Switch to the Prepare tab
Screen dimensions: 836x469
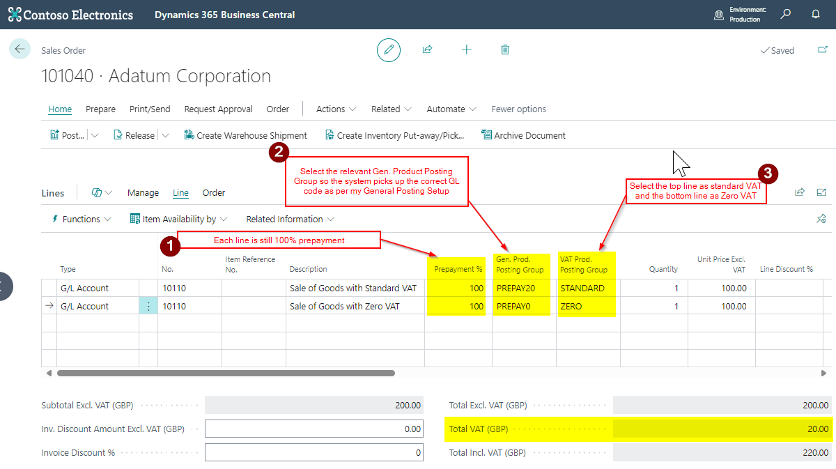(100, 109)
